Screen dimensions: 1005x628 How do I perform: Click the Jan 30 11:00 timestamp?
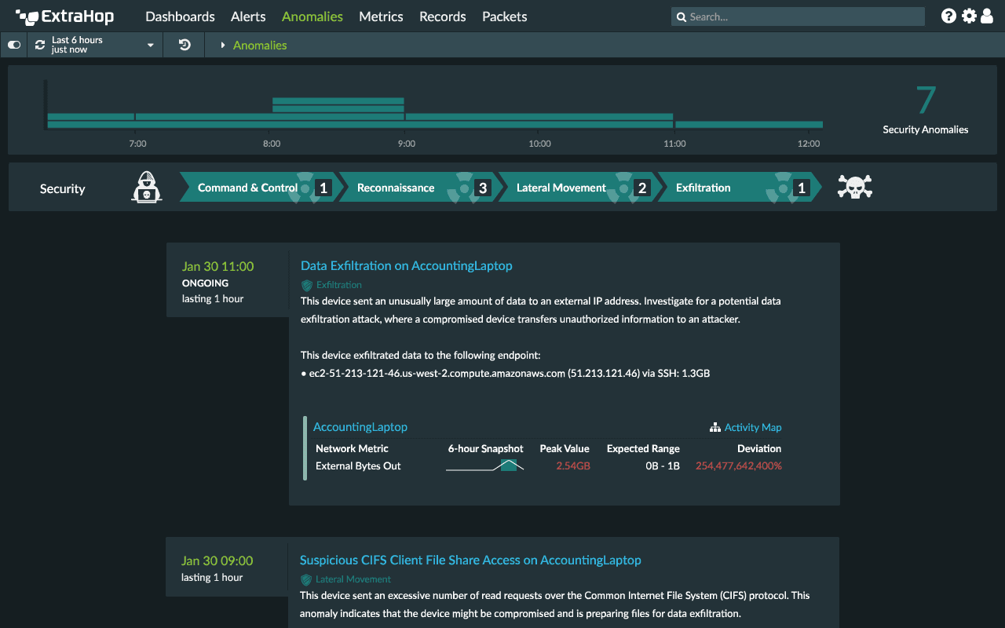click(x=218, y=266)
